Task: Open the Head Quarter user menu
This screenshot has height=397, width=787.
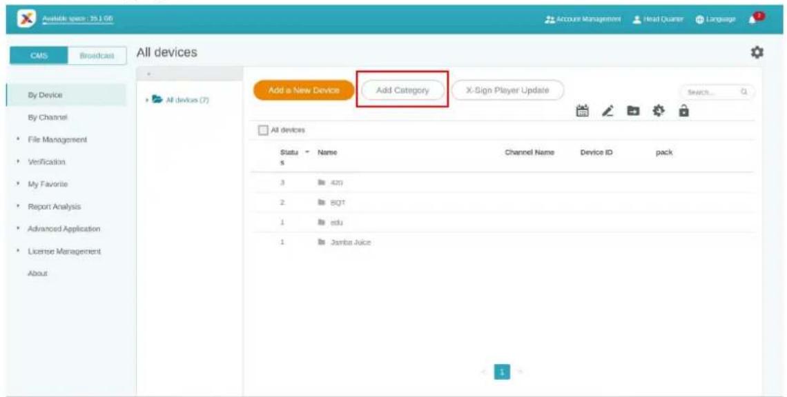Action: [x=660, y=19]
